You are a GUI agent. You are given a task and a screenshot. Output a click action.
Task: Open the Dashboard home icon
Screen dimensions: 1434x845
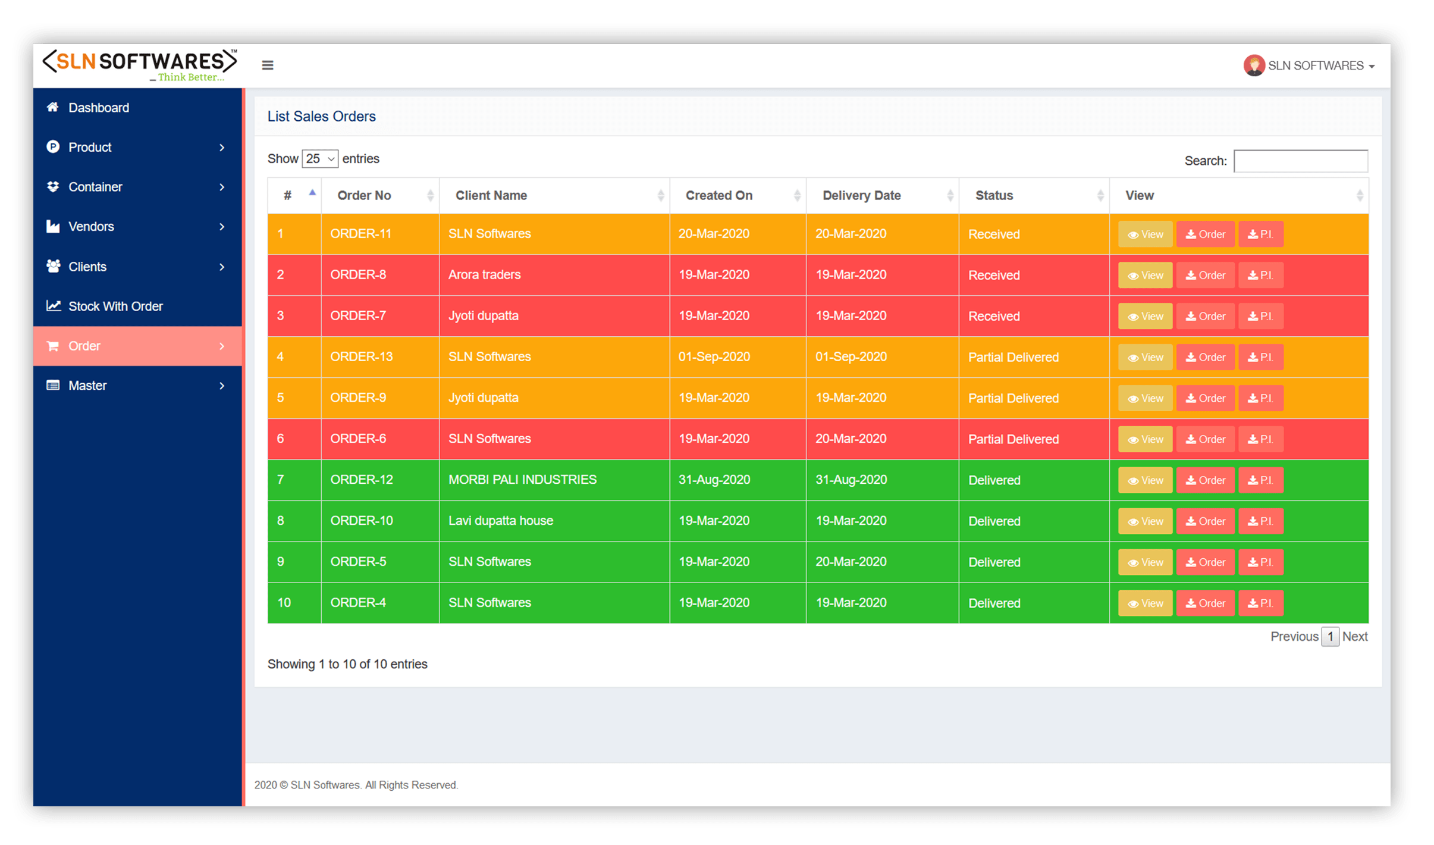pyautogui.click(x=52, y=107)
